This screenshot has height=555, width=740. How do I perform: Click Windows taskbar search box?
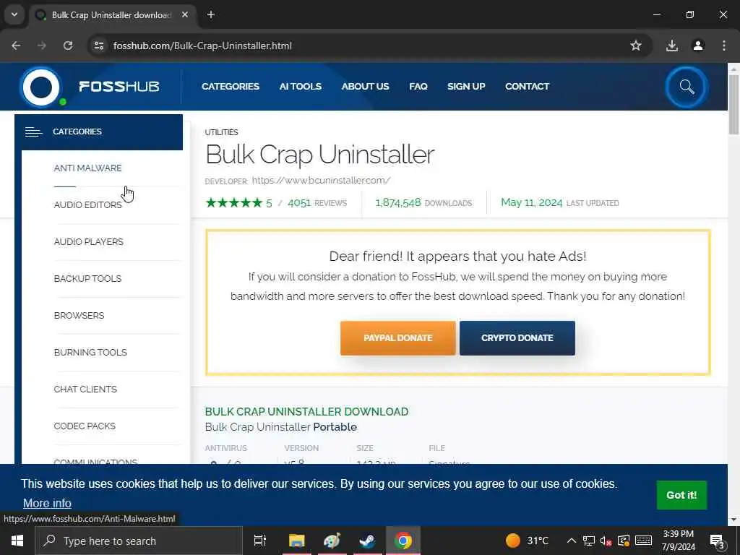point(139,541)
